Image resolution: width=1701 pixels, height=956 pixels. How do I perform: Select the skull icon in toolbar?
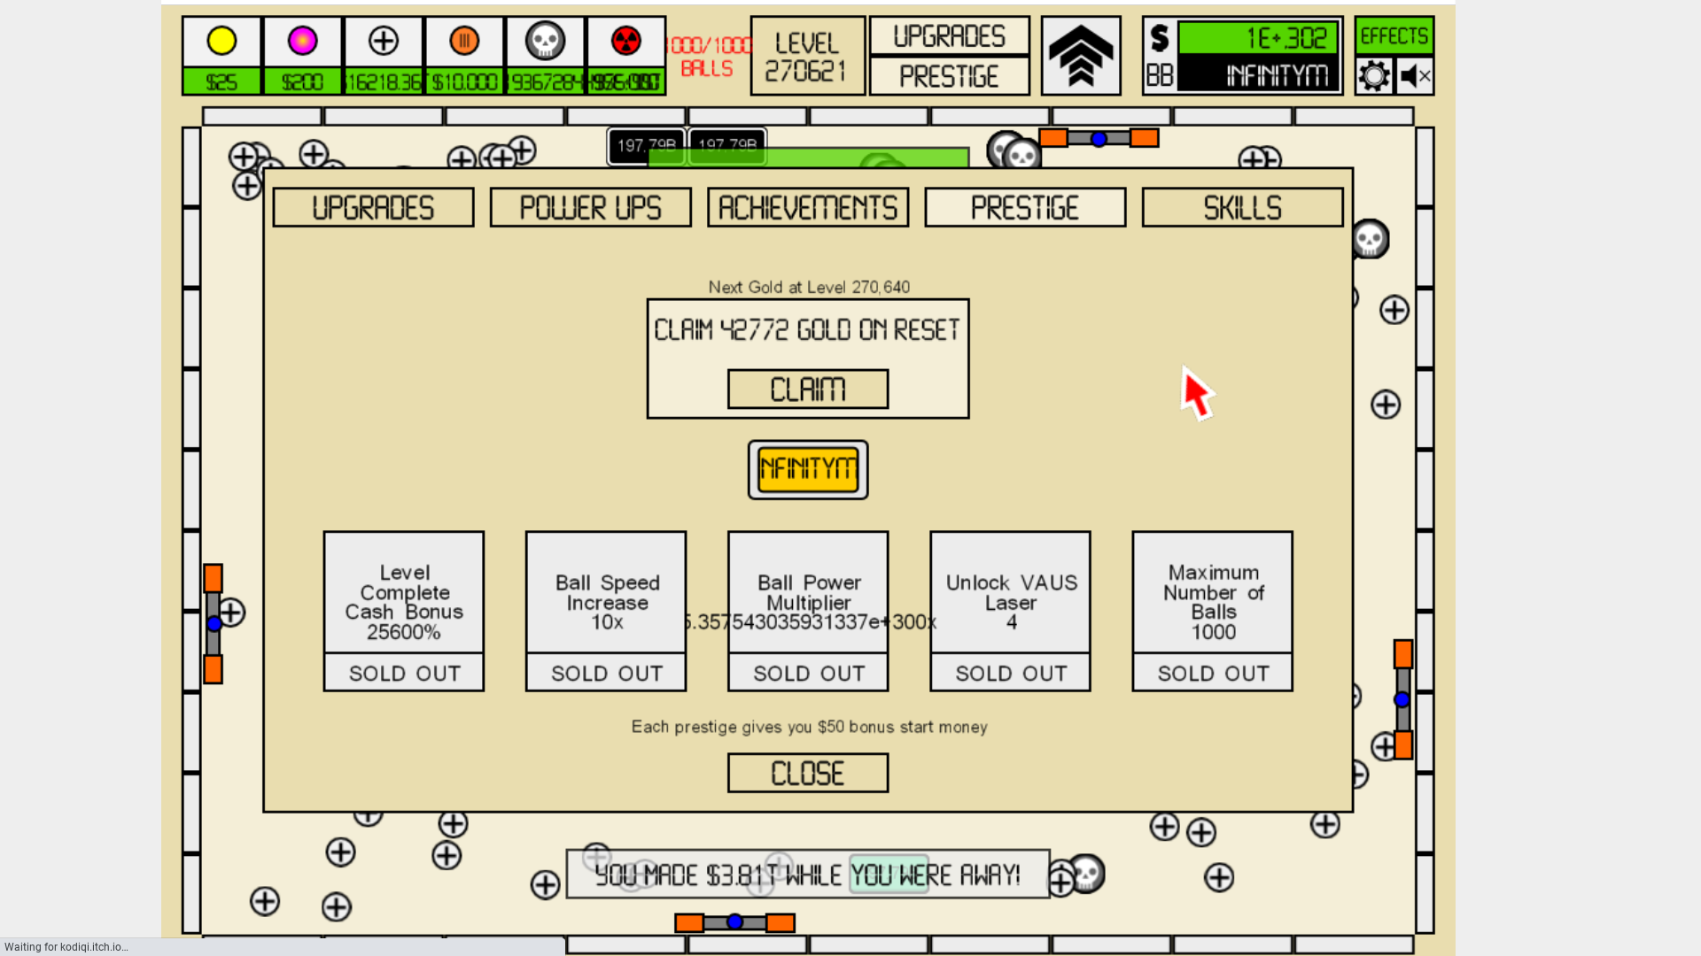(545, 41)
